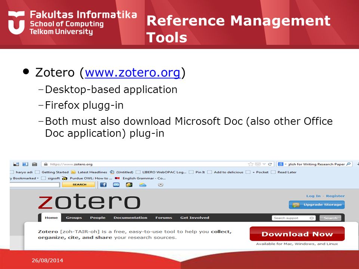Reload the page with the refresh icon

[x=270, y=164]
